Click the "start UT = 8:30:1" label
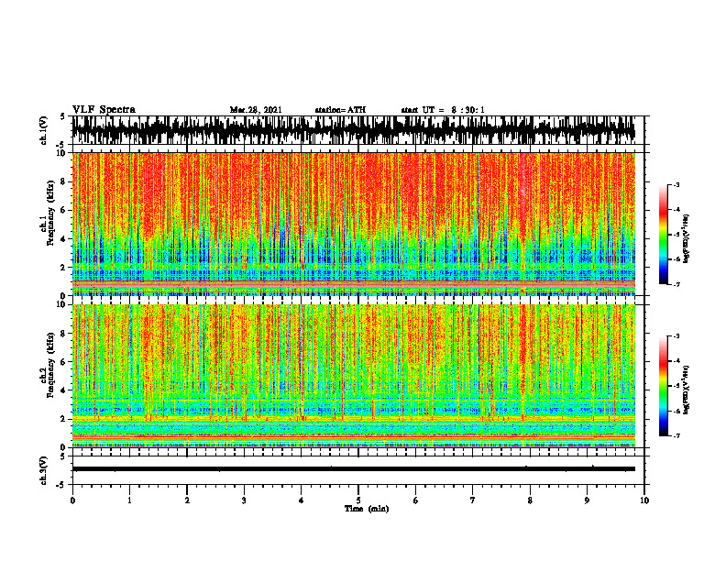Viewport: 726px width, 561px height. tap(443, 110)
